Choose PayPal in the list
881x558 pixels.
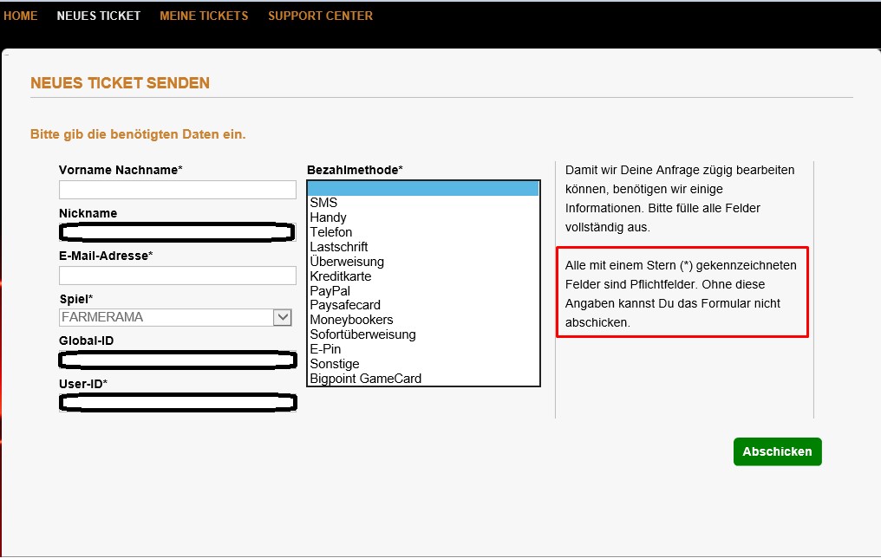click(423, 291)
